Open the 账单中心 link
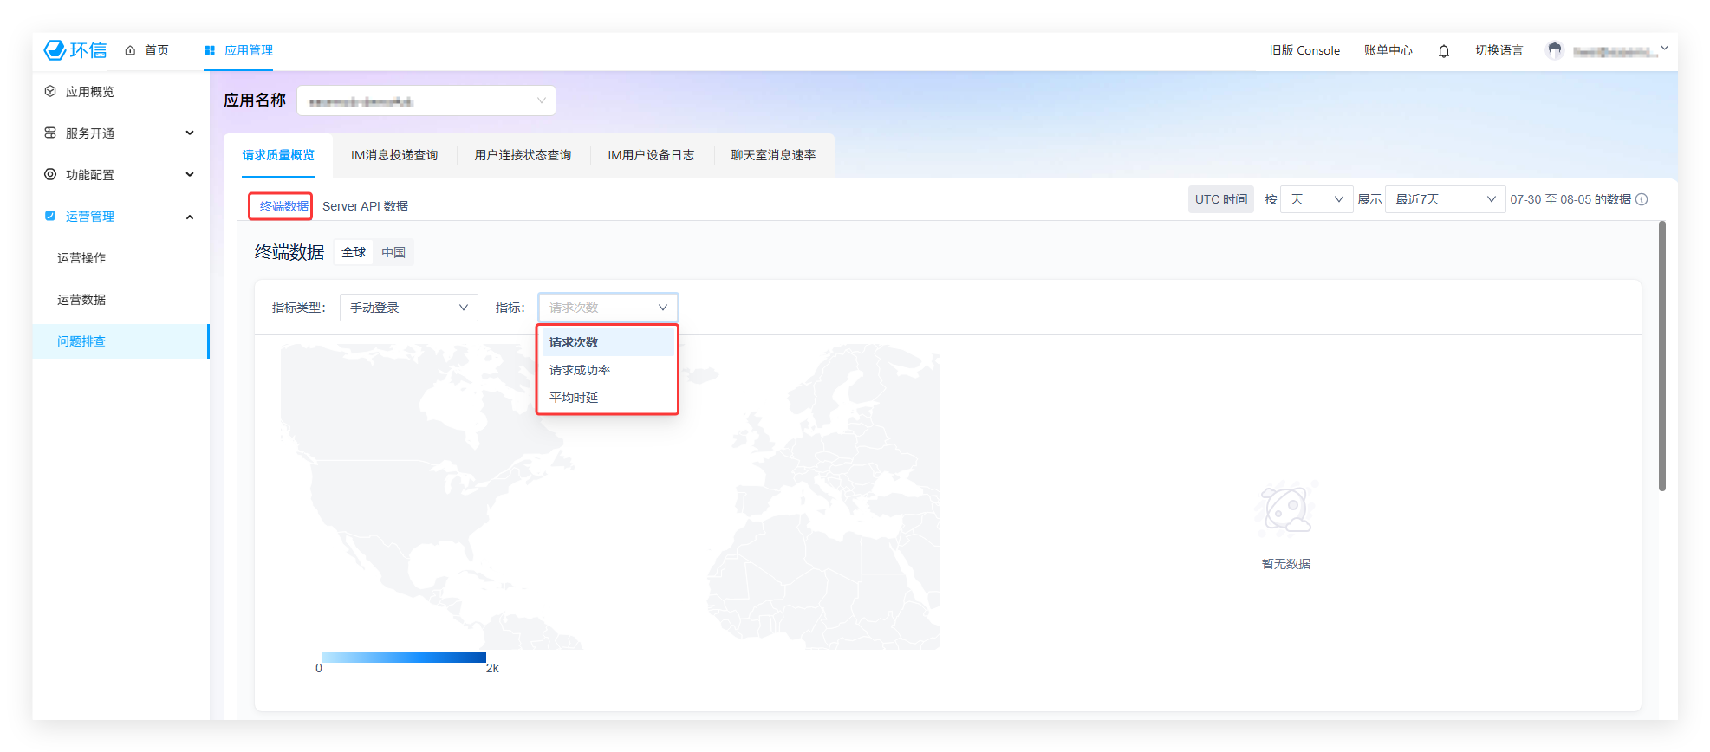 coord(1388,50)
